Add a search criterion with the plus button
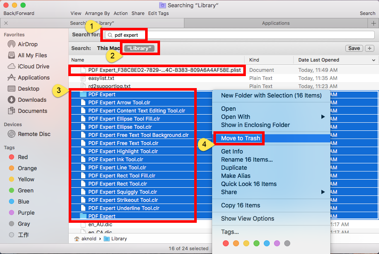This screenshot has width=379, height=254. click(369, 48)
